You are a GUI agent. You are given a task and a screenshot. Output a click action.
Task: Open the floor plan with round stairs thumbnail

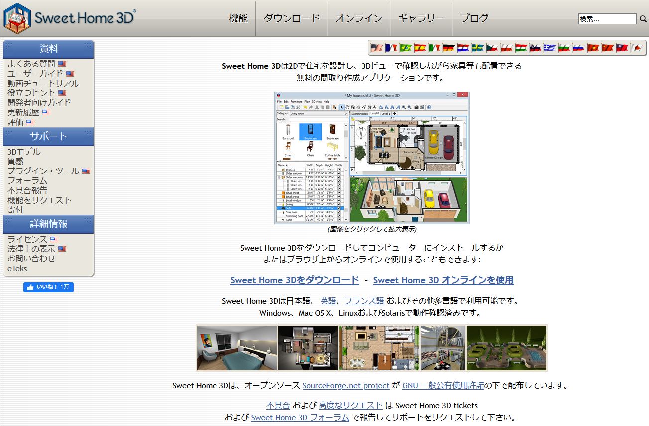[x=379, y=348]
